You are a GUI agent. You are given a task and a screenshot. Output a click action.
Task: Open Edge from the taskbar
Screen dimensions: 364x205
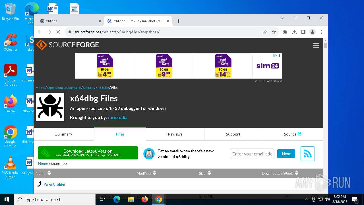117,199
